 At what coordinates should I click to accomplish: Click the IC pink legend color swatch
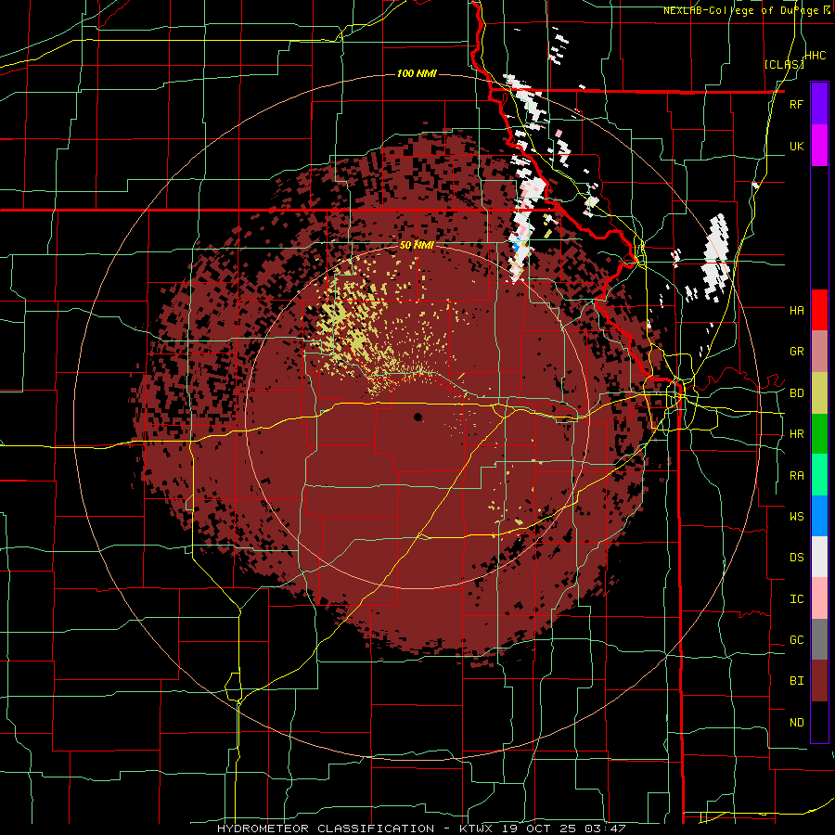click(x=819, y=598)
